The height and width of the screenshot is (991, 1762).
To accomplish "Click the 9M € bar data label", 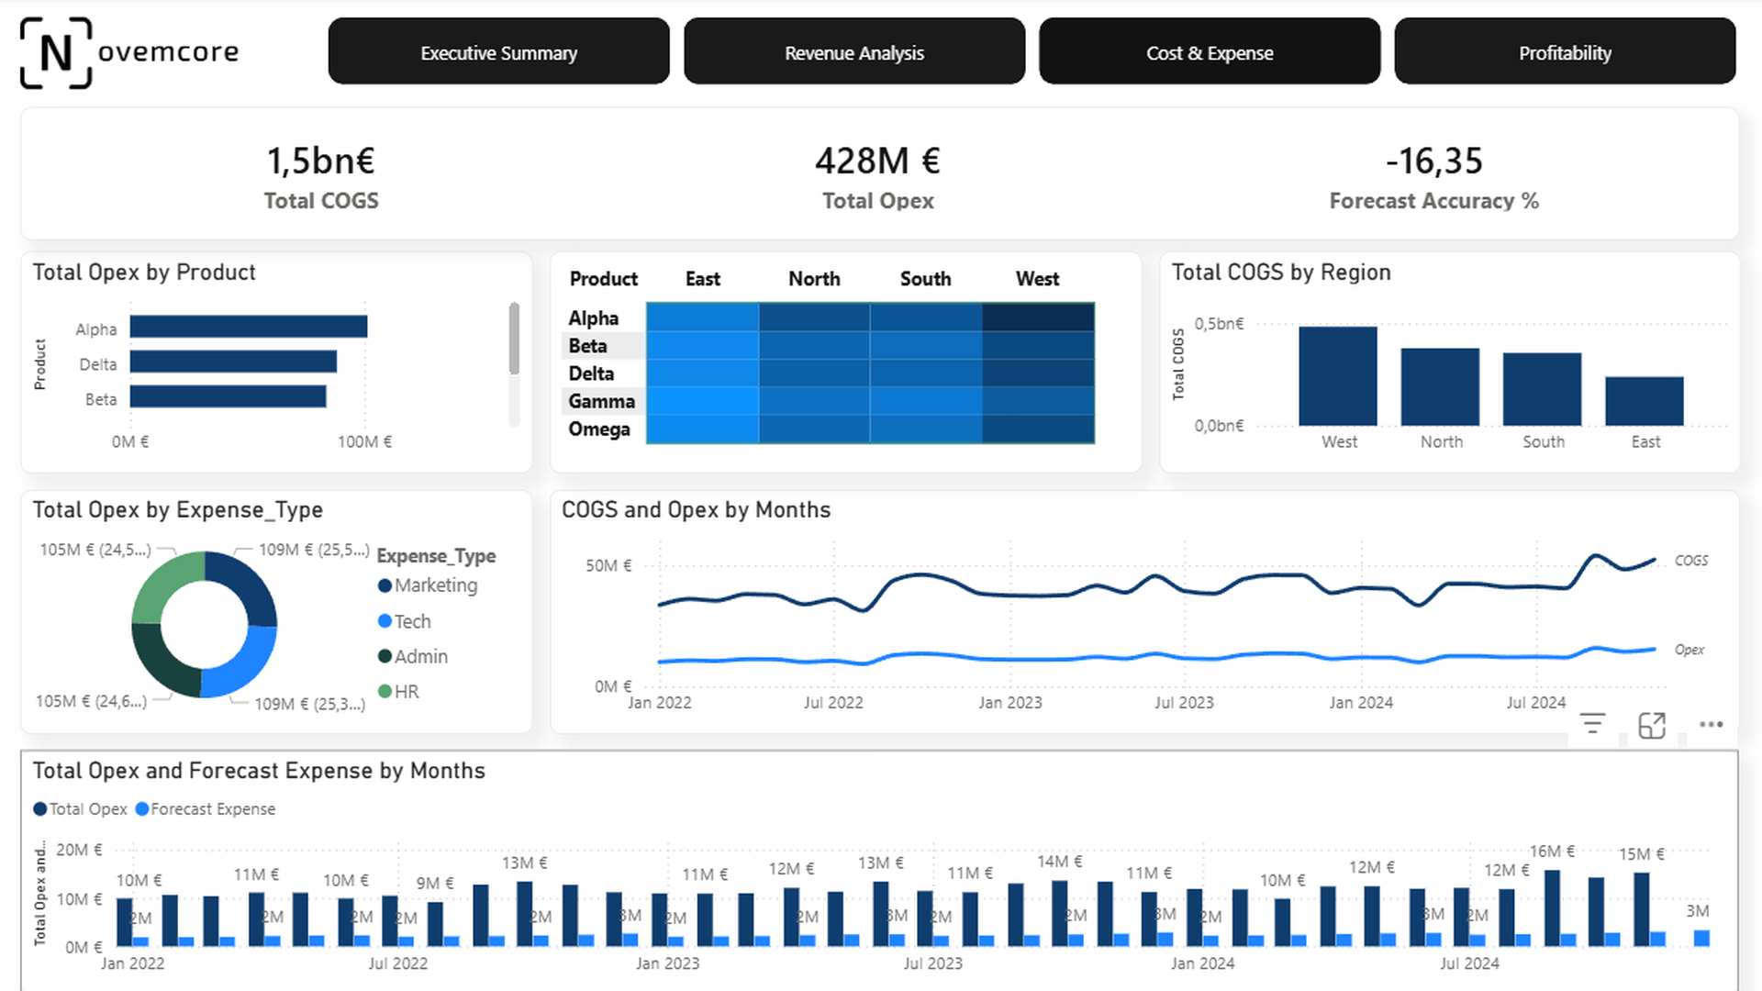I will 435,883.
